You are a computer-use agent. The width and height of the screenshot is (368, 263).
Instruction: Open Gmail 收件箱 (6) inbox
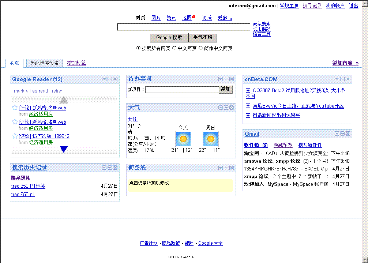pos(256,145)
